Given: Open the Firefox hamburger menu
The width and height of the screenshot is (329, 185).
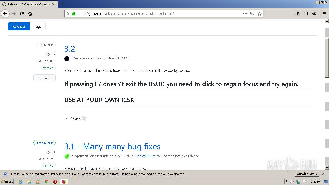Looking at the screenshot, I should [324, 14].
